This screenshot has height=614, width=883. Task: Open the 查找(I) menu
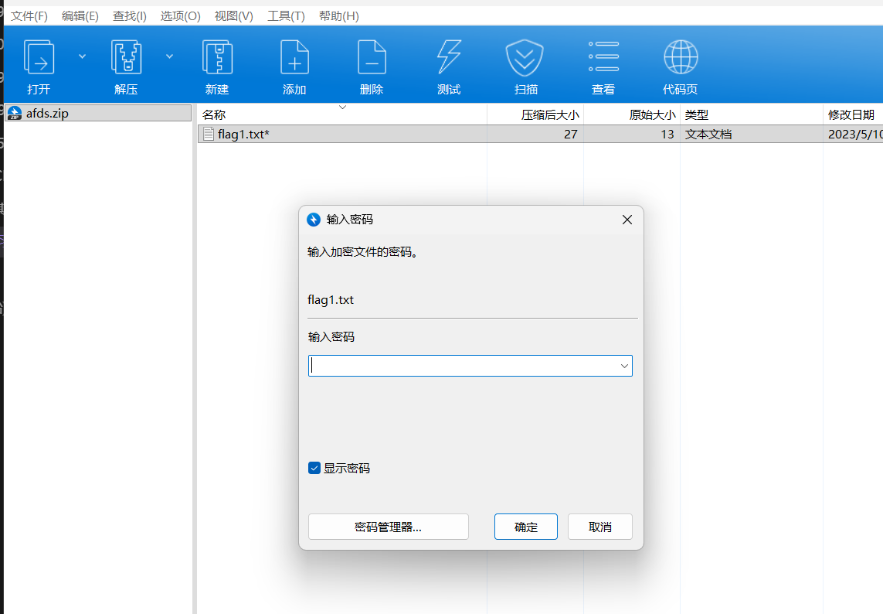130,15
